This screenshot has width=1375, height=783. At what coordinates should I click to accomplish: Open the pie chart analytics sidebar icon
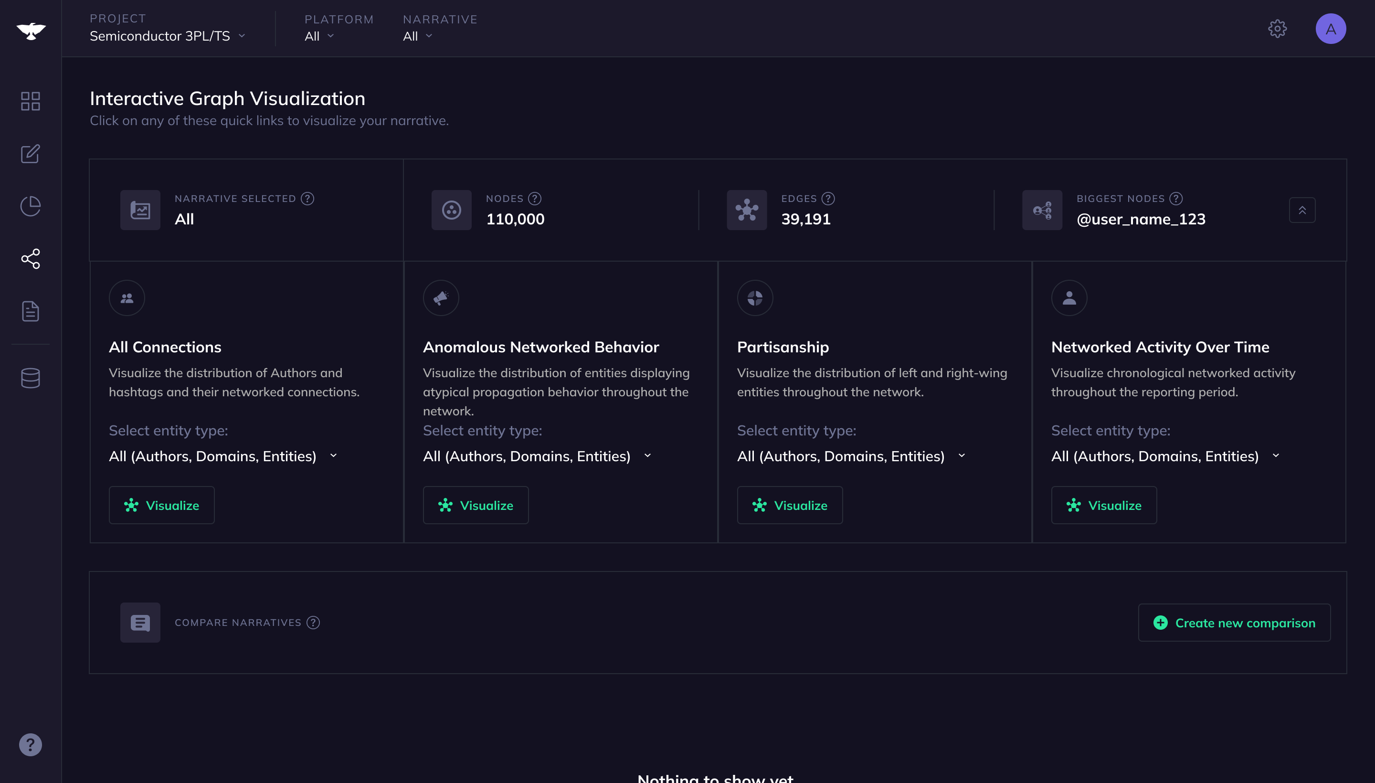click(x=30, y=206)
